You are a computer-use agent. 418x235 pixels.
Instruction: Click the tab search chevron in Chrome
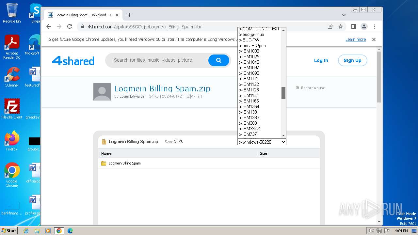344,15
